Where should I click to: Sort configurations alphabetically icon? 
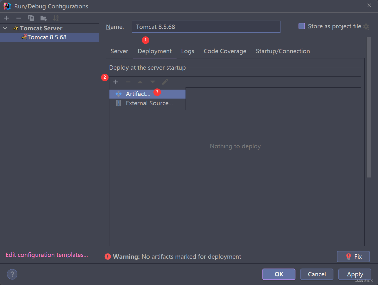pos(56,18)
